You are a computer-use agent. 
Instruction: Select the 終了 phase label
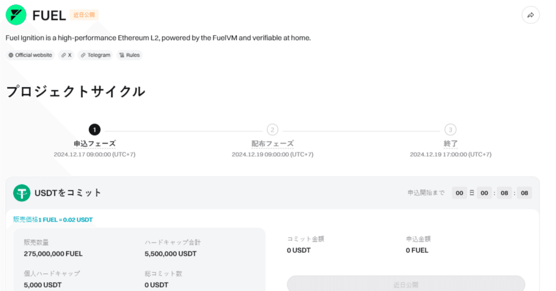pos(450,143)
